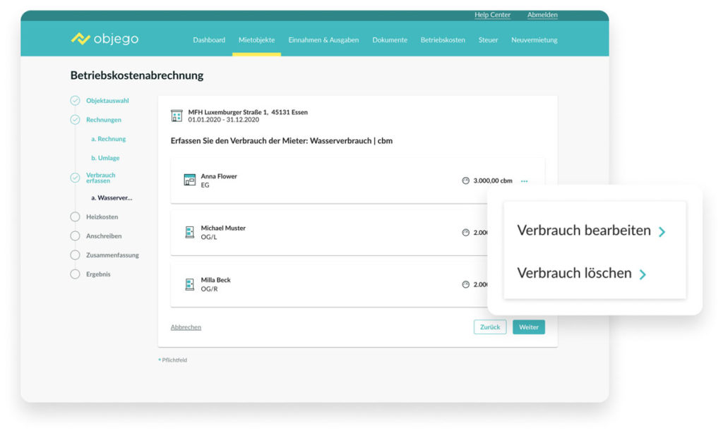Click the chevron next to Verbrauch löschen
723x433 pixels.
click(643, 274)
